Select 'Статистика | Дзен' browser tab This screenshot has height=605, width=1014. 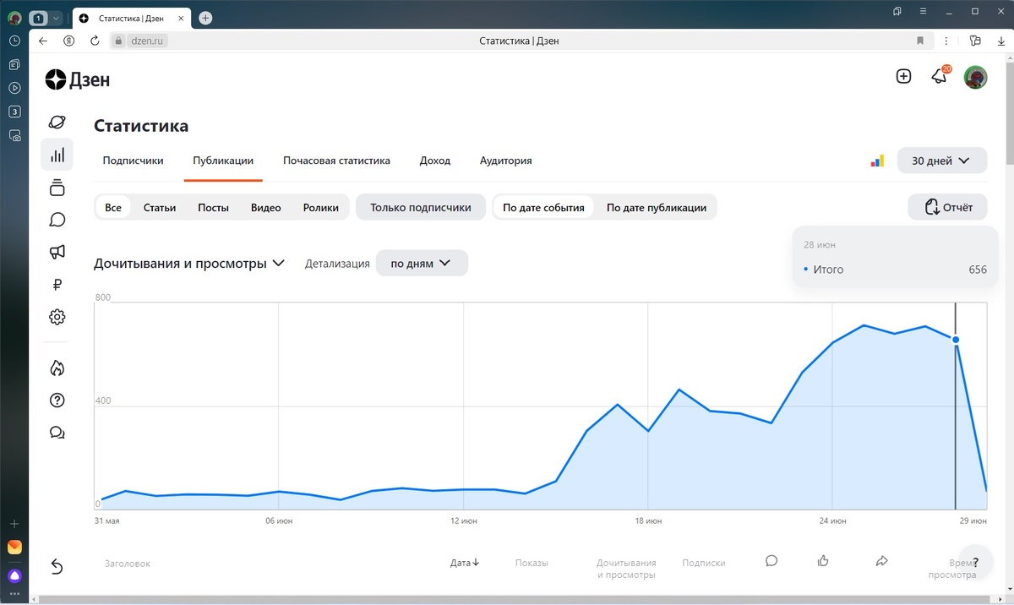[131, 18]
